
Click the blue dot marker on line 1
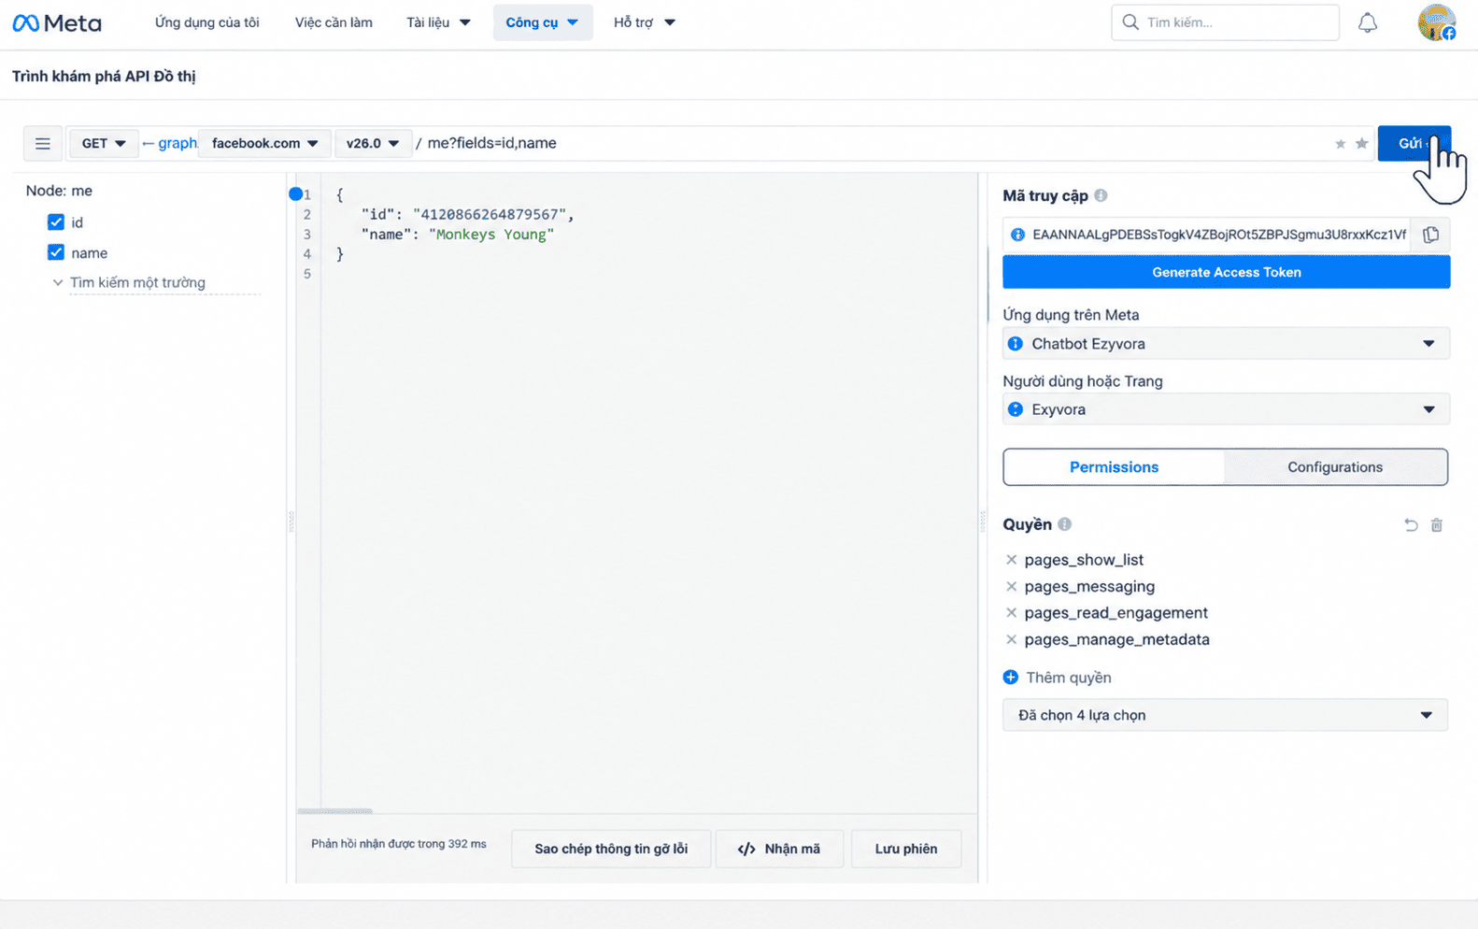click(x=295, y=194)
